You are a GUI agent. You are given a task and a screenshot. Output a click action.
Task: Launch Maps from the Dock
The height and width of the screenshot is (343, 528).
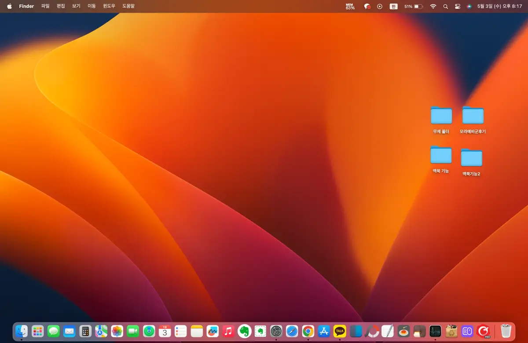(101, 331)
